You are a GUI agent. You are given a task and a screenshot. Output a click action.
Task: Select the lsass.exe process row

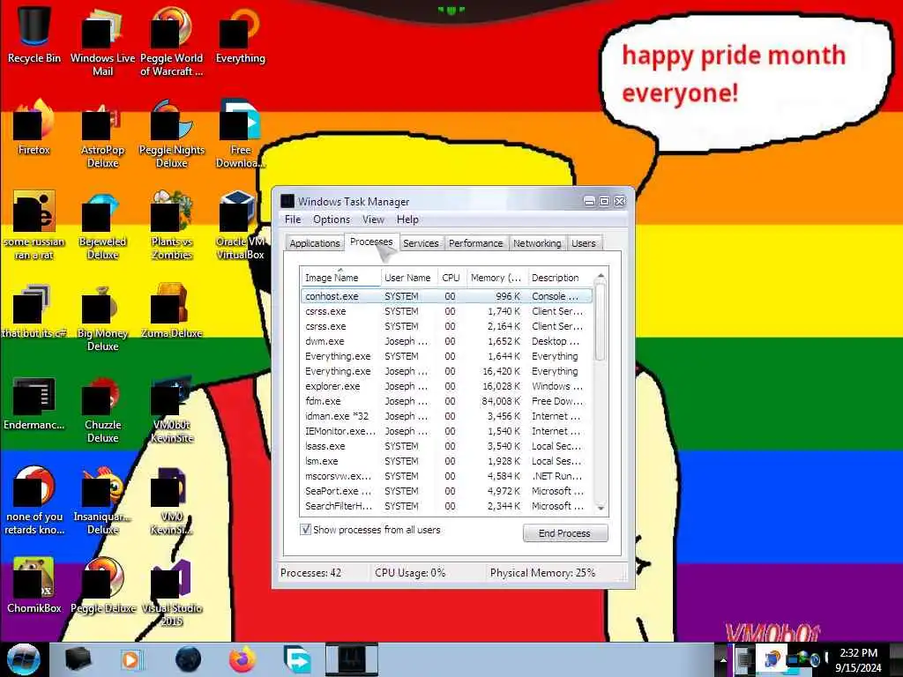(446, 445)
